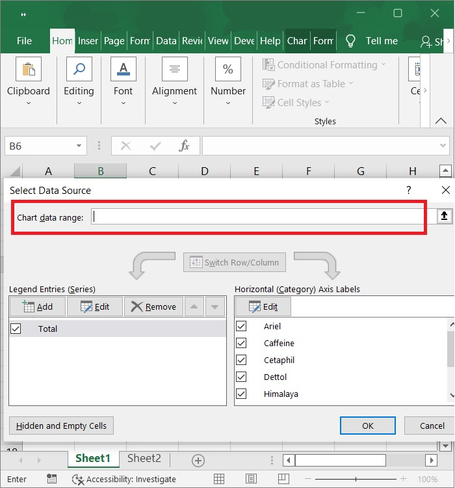The width and height of the screenshot is (455, 488).
Task: Expand the Clipboard group chevron
Action: pos(29,103)
